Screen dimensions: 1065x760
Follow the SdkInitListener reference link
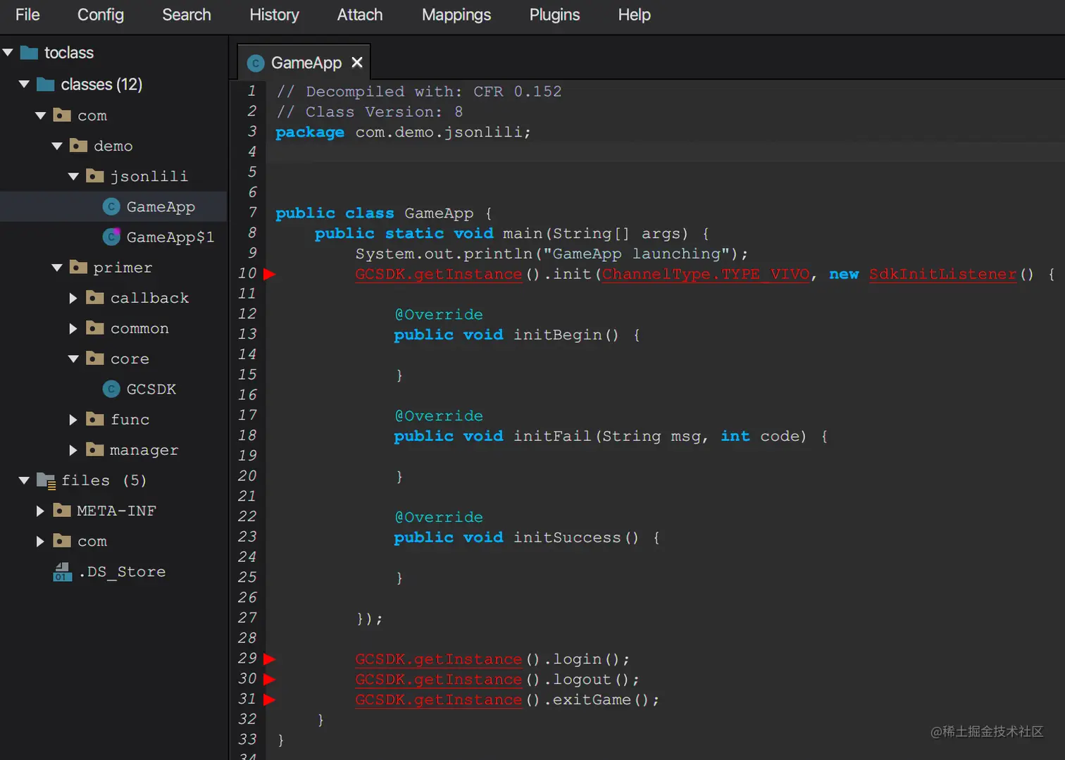pyautogui.click(x=942, y=274)
